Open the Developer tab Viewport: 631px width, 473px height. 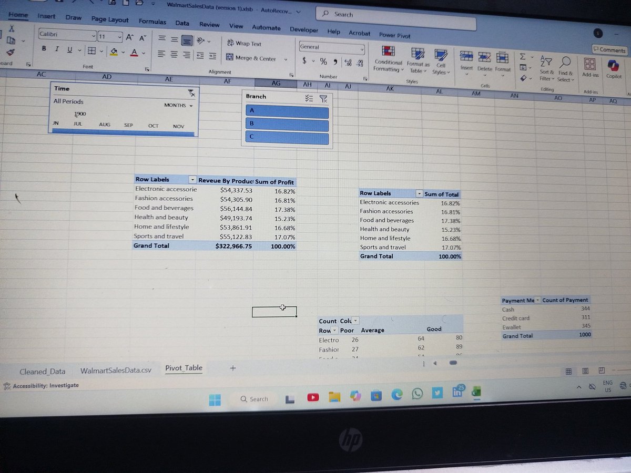click(304, 30)
